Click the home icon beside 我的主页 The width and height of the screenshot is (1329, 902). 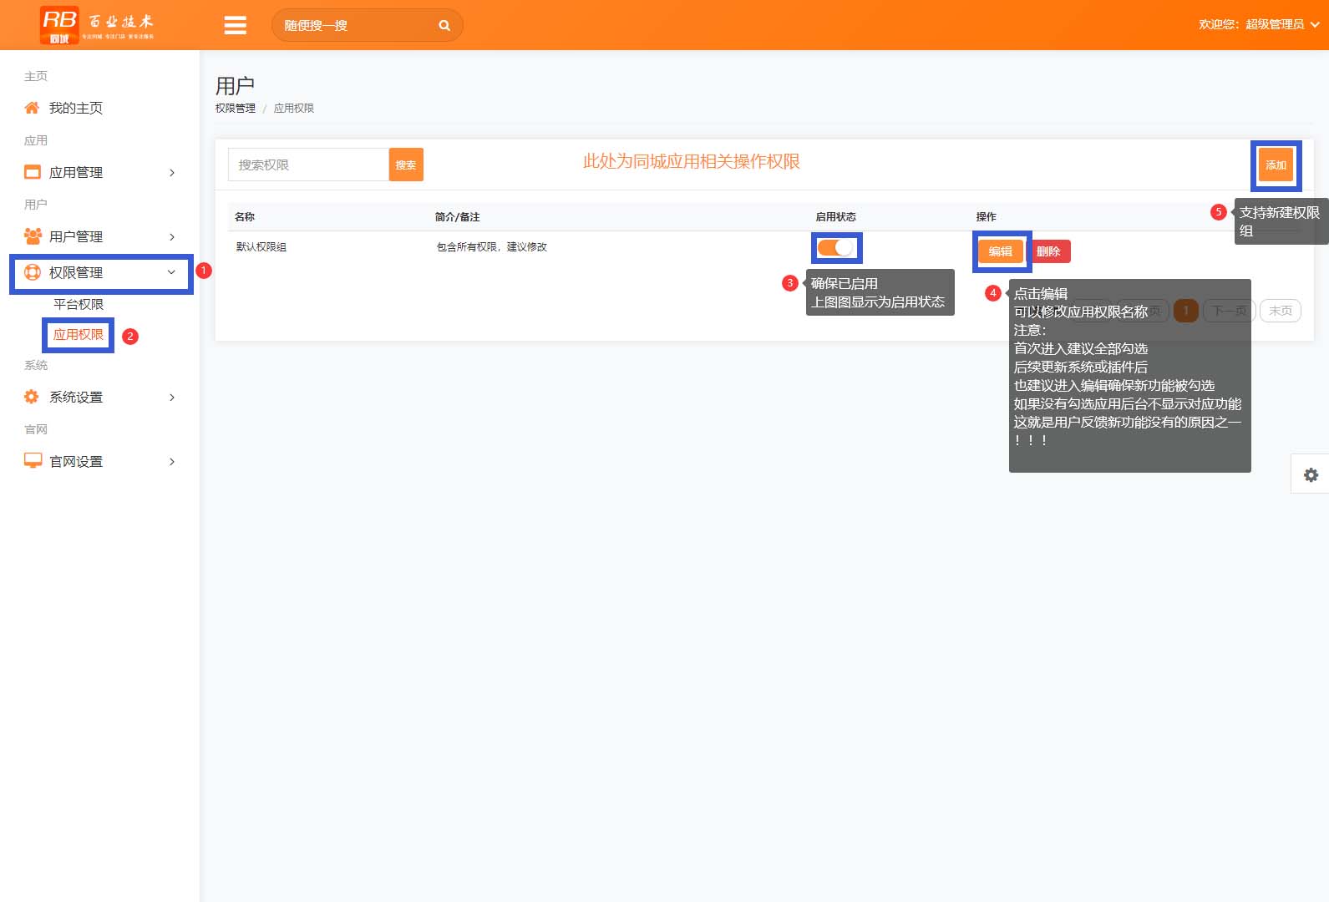pos(32,108)
